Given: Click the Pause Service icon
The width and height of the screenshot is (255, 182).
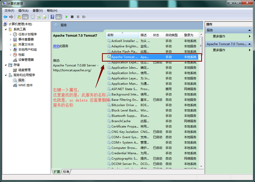Looking at the screenshot, I should [x=78, y=17].
